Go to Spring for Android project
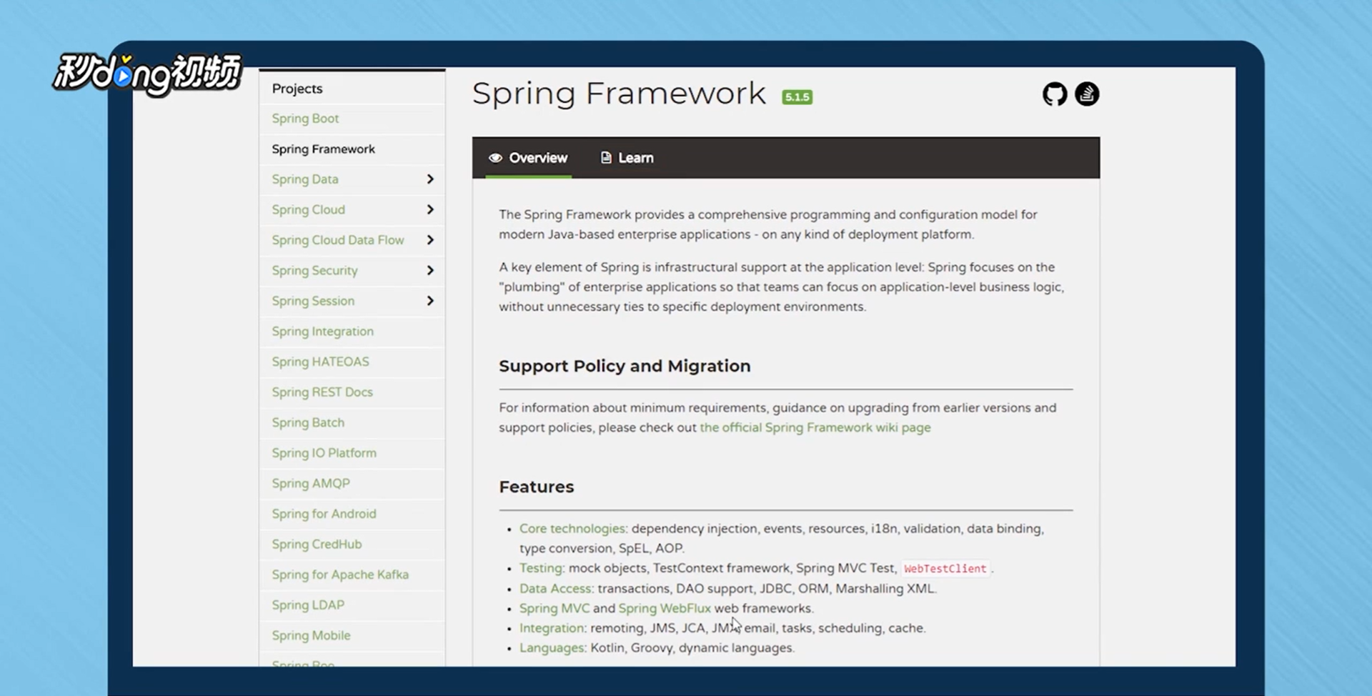This screenshot has height=696, width=1372. pos(324,514)
